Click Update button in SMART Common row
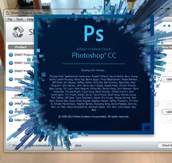Image resolution: width=172 pixels, height=163 pixels. [167, 63]
